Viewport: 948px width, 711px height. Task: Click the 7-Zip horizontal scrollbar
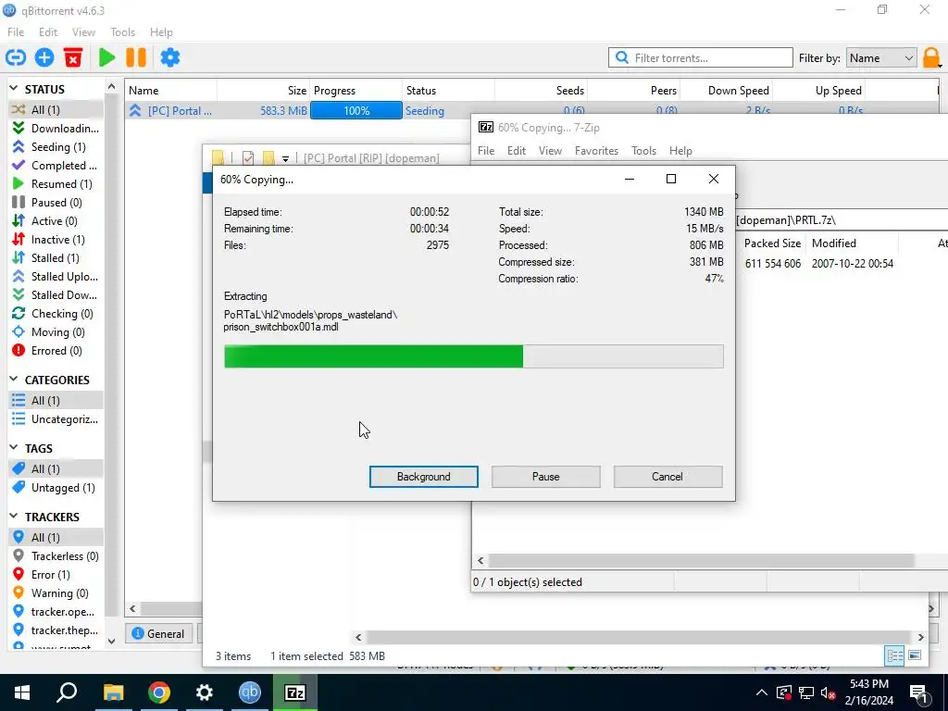tap(702, 560)
